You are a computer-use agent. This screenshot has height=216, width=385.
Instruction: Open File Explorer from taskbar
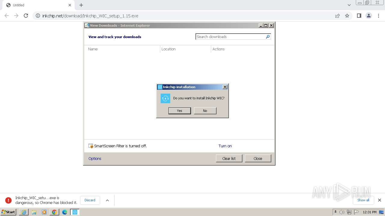click(x=34, y=212)
